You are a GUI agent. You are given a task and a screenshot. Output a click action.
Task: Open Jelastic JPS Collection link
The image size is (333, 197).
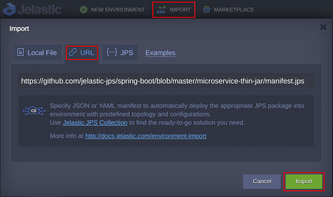95,123
